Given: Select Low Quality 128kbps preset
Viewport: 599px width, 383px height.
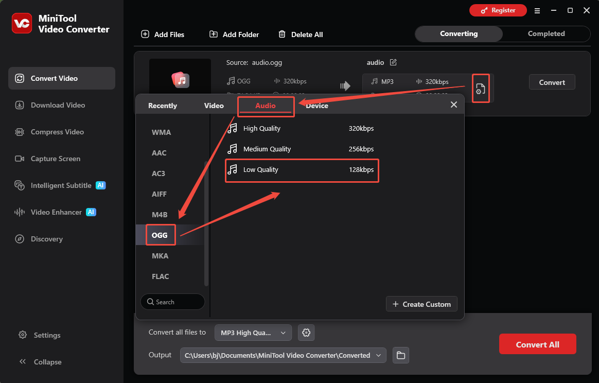Looking at the screenshot, I should click(302, 170).
